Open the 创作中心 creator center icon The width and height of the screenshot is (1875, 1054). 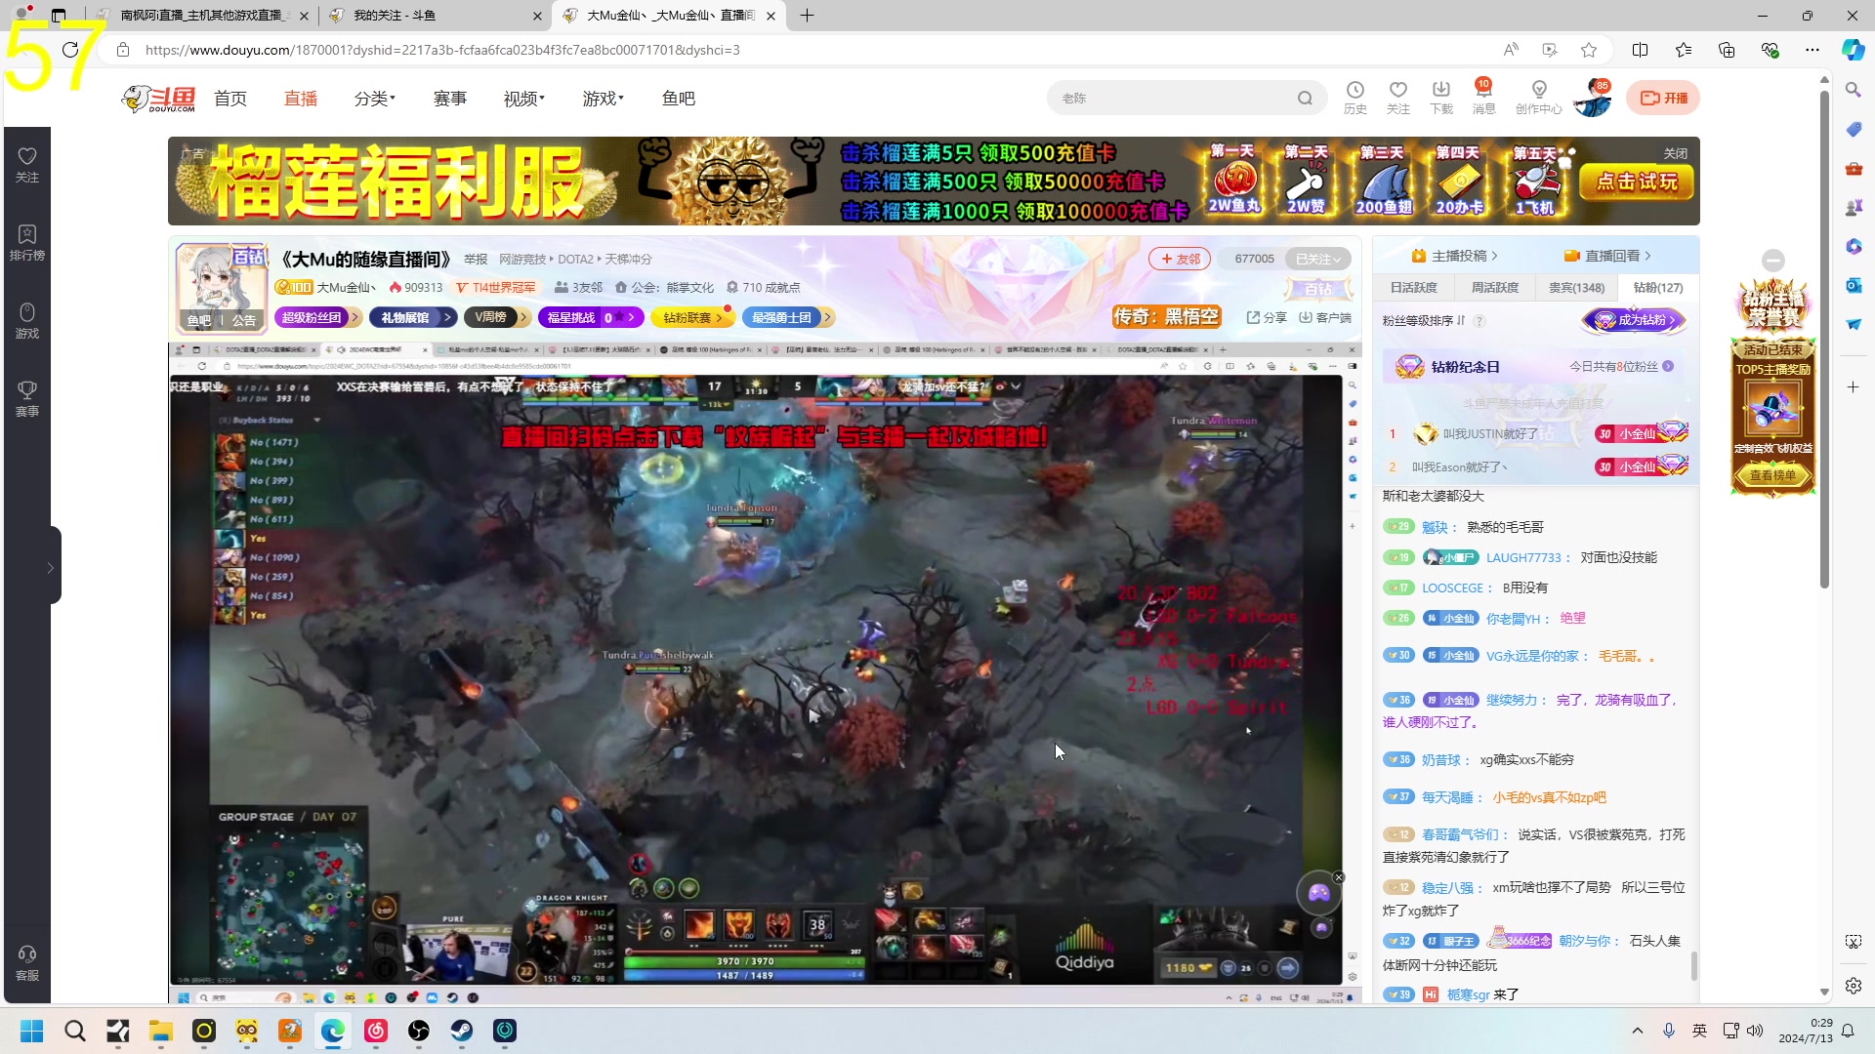coord(1539,98)
